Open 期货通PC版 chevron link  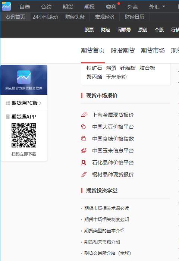[23, 103]
